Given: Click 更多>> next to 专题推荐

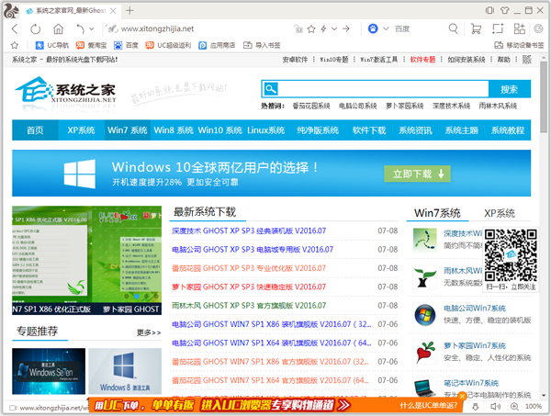Looking at the screenshot, I should 149,332.
